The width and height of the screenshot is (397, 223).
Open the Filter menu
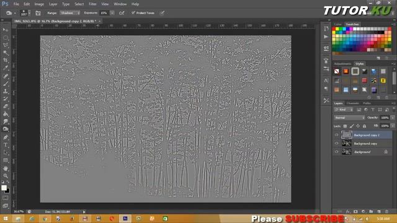pos(92,4)
